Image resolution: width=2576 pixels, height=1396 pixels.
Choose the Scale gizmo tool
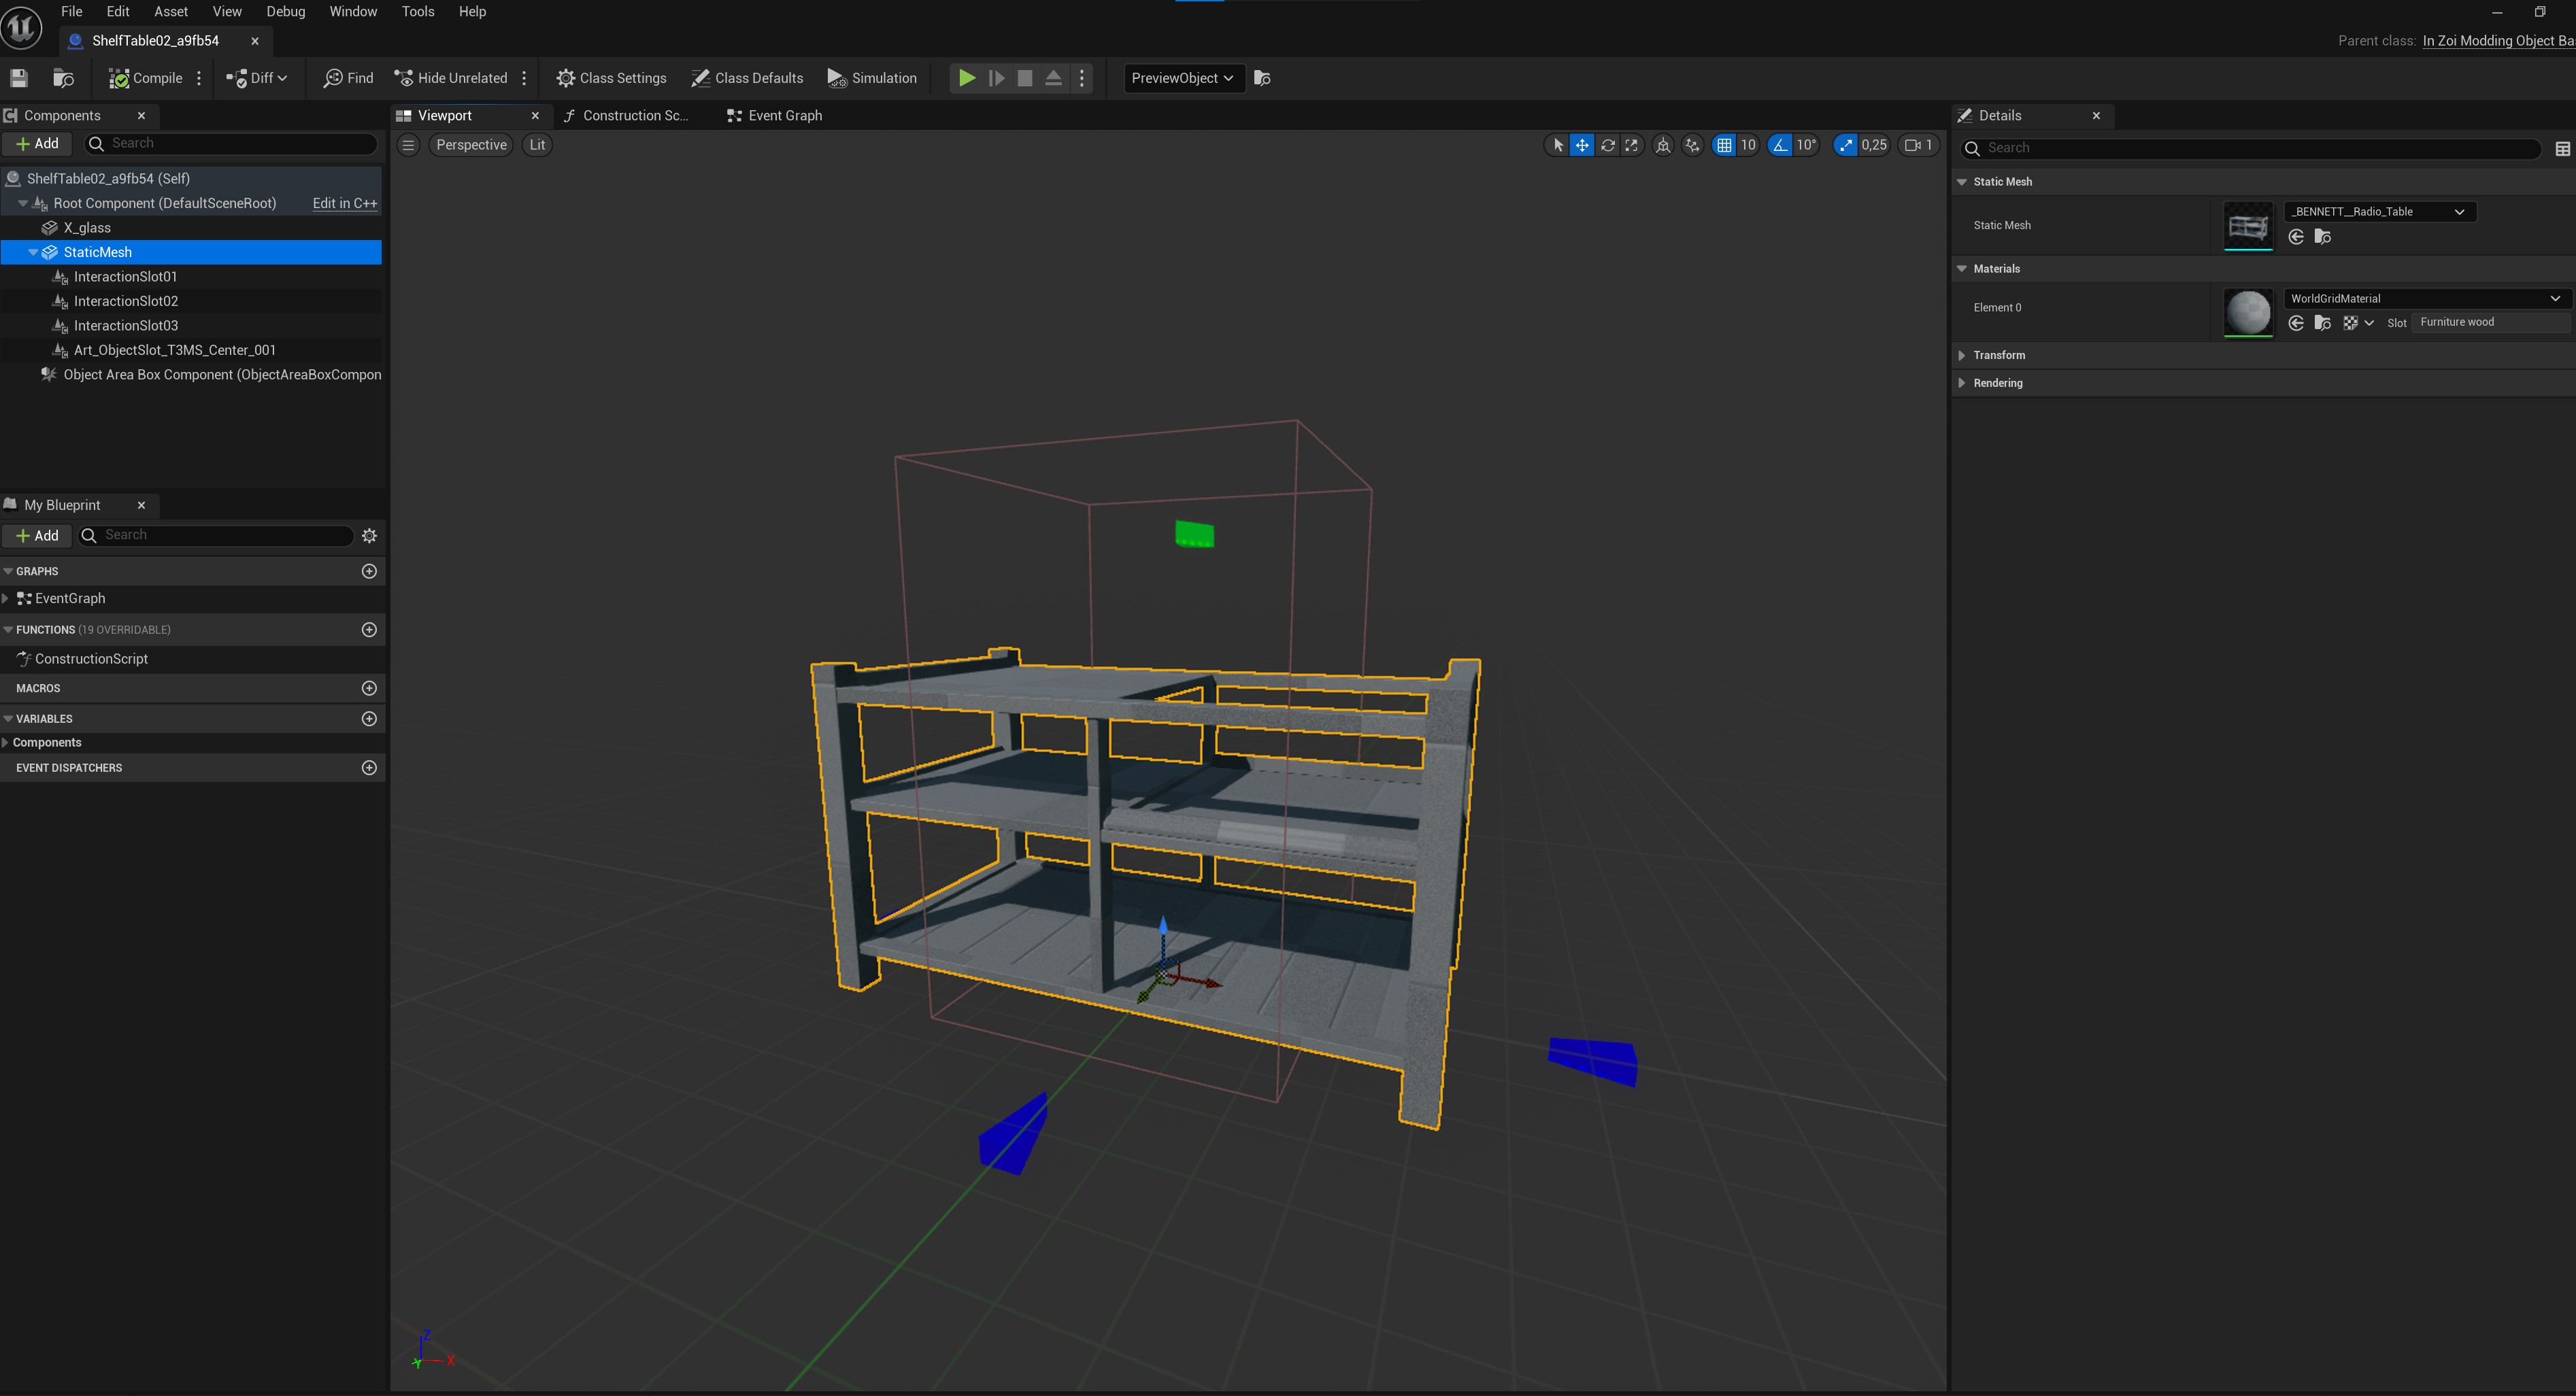[1632, 145]
